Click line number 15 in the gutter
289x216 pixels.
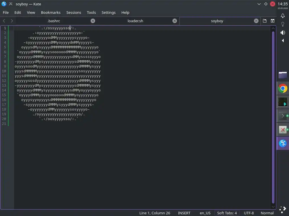coord(4,95)
